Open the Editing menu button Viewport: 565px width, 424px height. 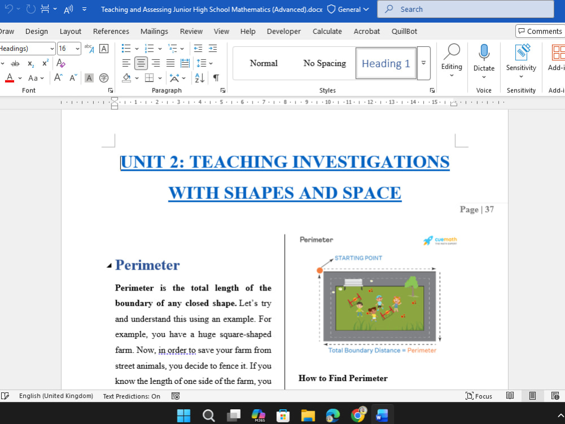pos(451,61)
